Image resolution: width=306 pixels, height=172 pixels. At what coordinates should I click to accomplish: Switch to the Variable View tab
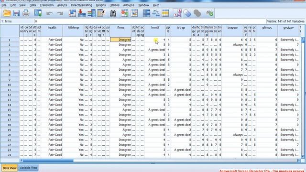[28, 168]
